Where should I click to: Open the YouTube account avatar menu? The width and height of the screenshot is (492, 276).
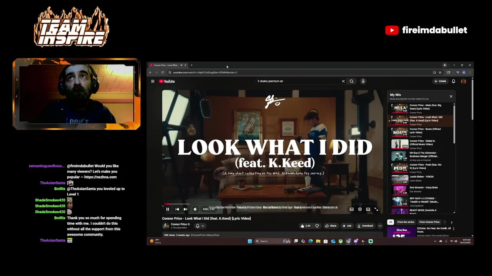(x=464, y=81)
